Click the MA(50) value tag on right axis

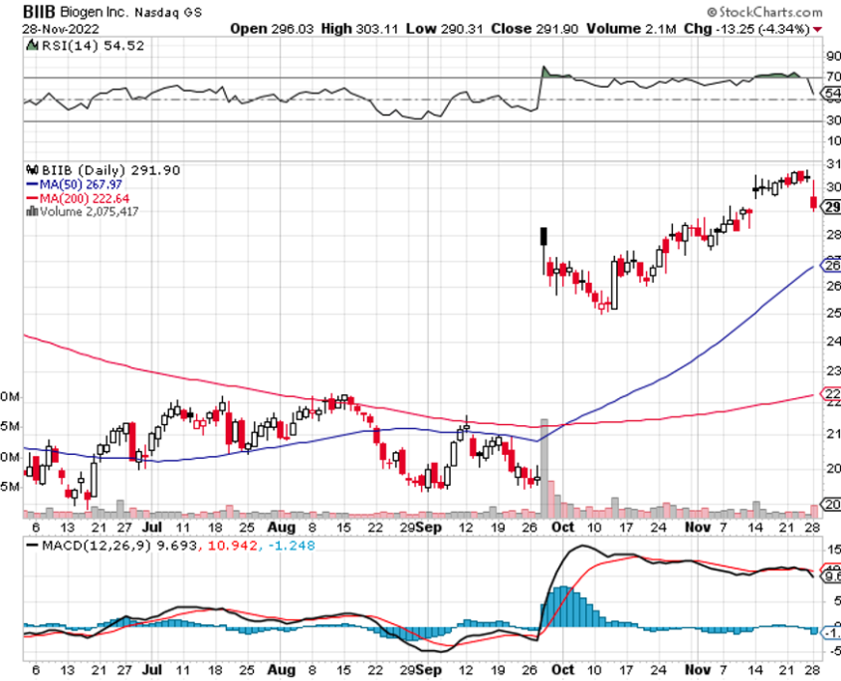(829, 264)
